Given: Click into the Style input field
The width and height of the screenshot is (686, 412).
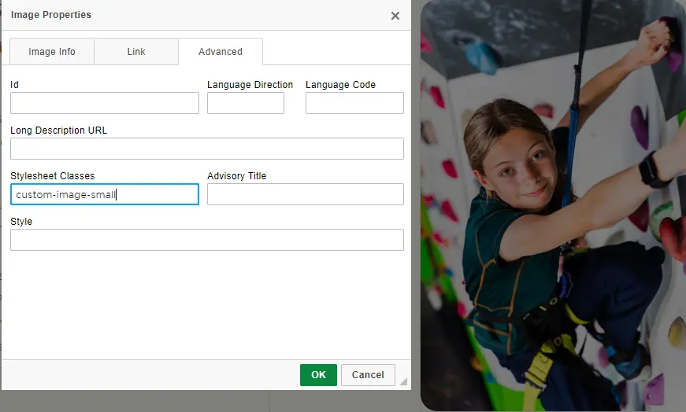Looking at the screenshot, I should pos(207,240).
